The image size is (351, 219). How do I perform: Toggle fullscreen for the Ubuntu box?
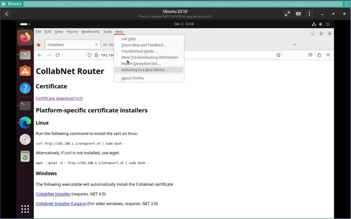tap(287, 14)
